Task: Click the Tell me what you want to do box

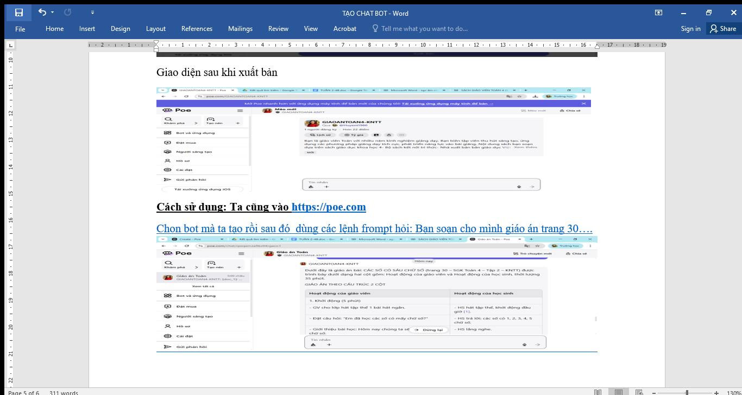Action: (x=420, y=29)
